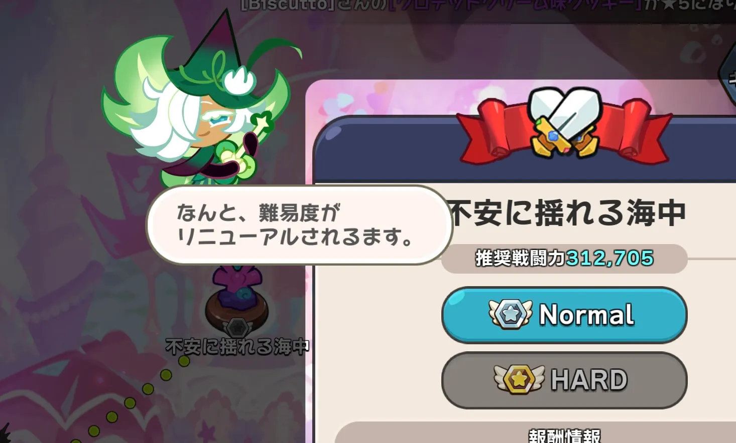Image resolution: width=736 pixels, height=443 pixels.
Task: Tap the hexagon star marker under stage node
Action: (x=237, y=328)
